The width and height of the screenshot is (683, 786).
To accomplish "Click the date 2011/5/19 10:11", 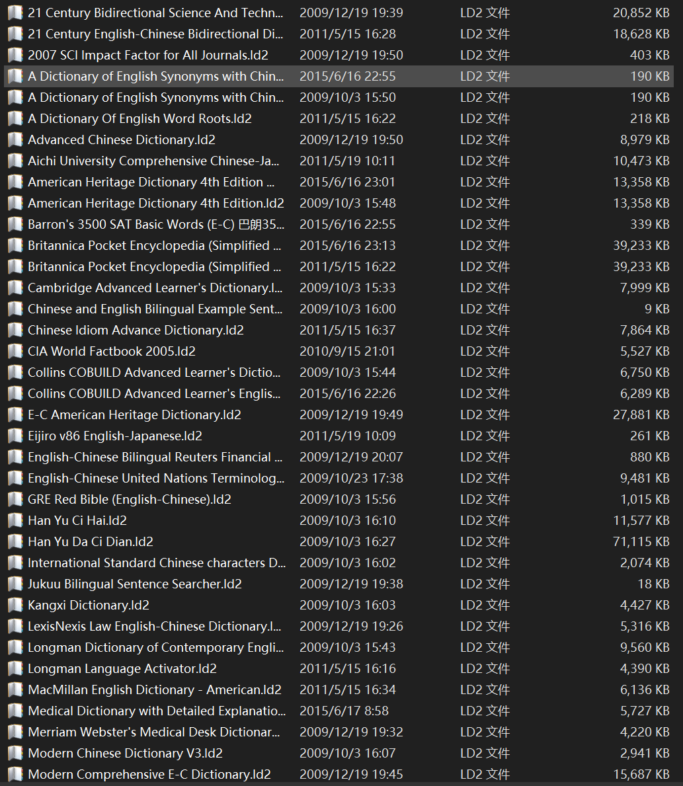I will [x=348, y=161].
